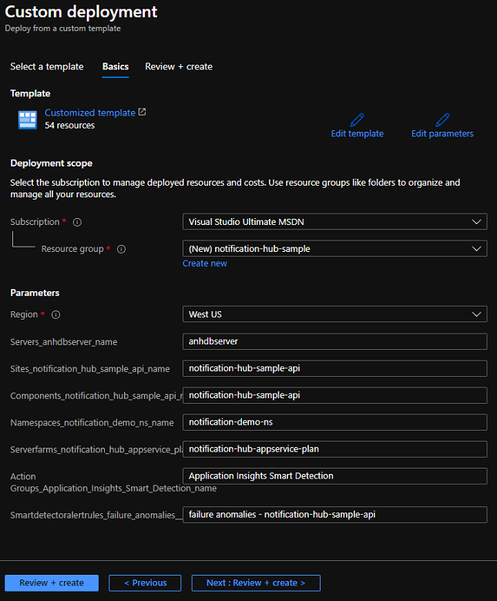This screenshot has width=497, height=601.
Task: Expand Subscription list with its chevron arrow
Action: click(x=476, y=222)
